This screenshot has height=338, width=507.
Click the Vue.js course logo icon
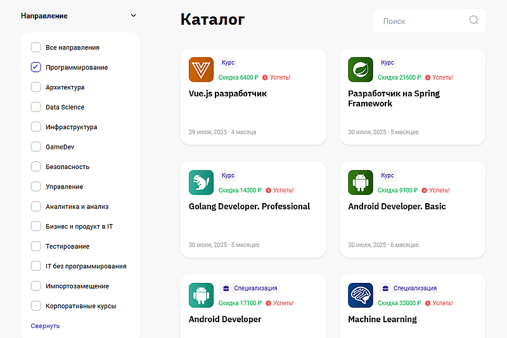click(201, 70)
